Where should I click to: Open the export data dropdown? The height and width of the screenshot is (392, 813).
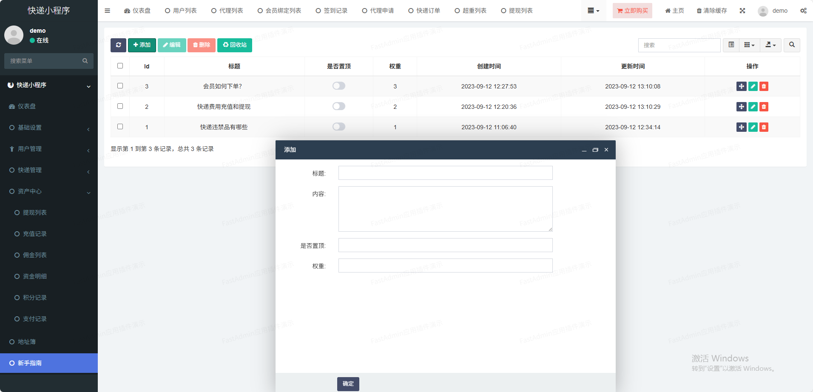pos(770,45)
